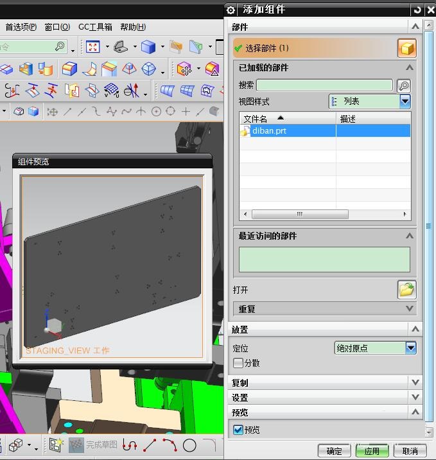The height and width of the screenshot is (460, 436).
Task: Open the GC工具箱 menu
Action: (x=95, y=27)
